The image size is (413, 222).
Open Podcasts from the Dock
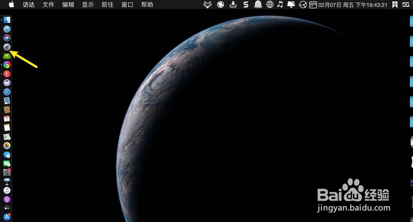[7, 199]
